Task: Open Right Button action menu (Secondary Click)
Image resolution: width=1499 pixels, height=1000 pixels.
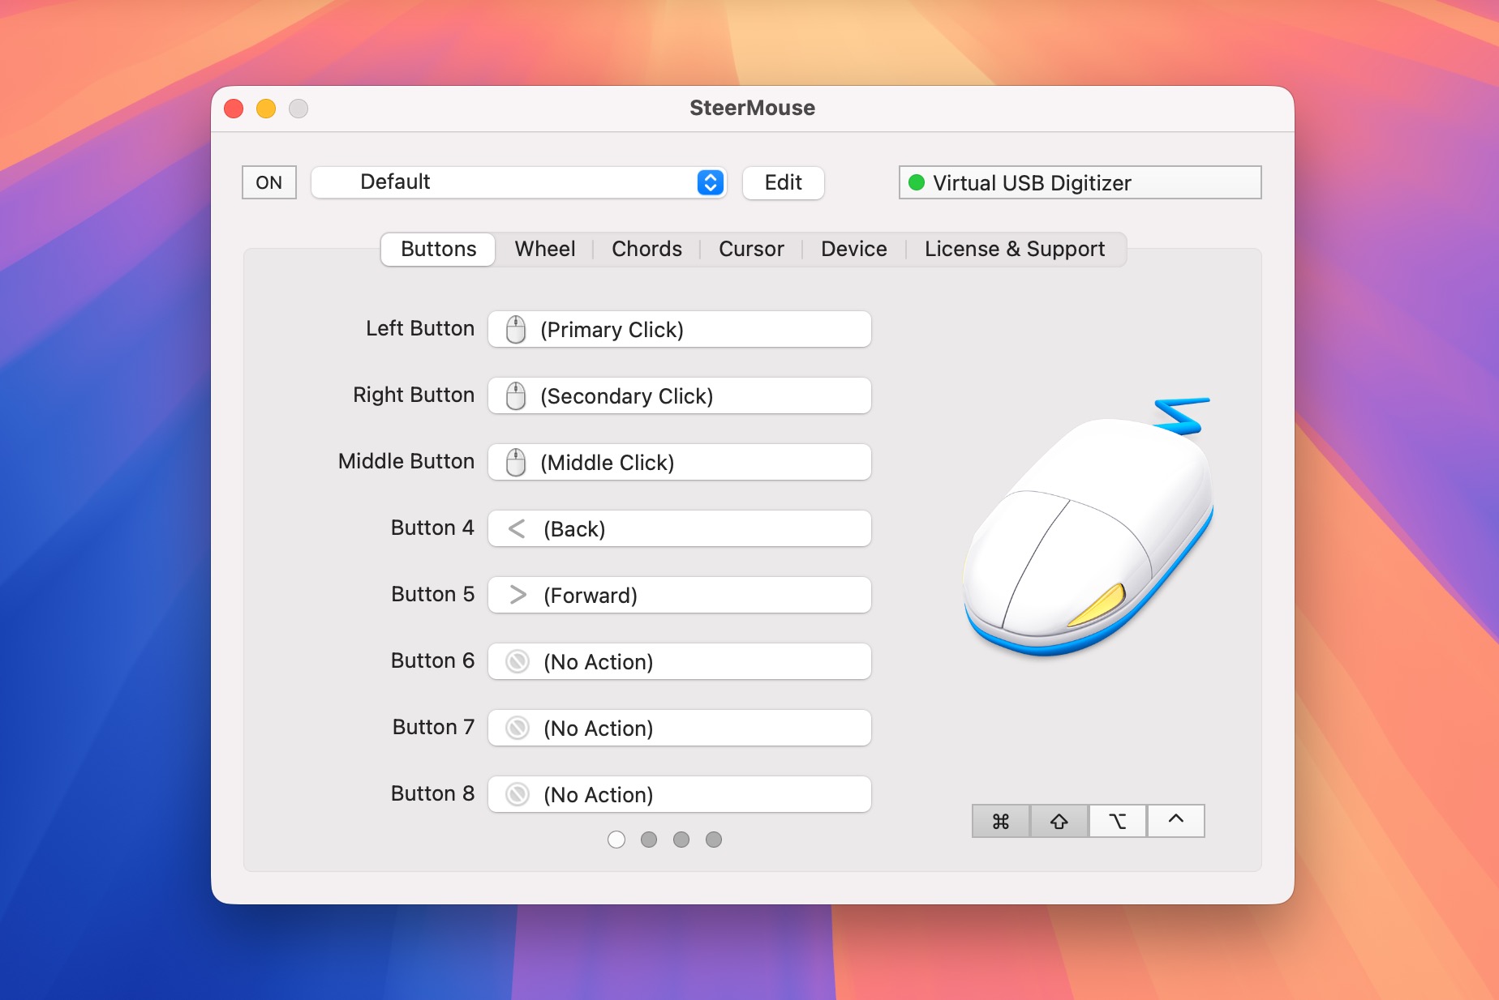Action: (680, 396)
